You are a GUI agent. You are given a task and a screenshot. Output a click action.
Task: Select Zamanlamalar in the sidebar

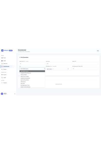point(8,66)
